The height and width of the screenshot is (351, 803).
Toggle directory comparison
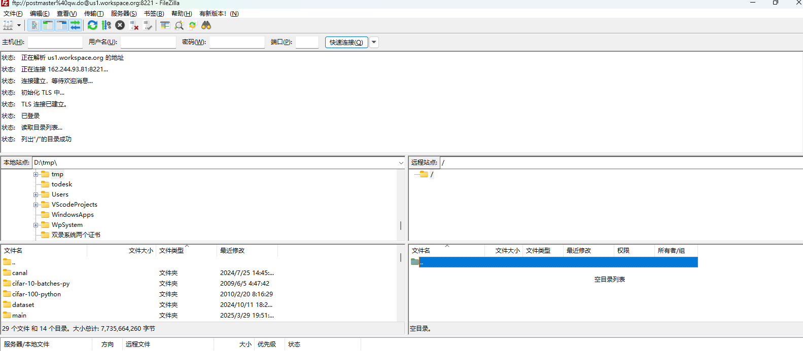pos(179,25)
